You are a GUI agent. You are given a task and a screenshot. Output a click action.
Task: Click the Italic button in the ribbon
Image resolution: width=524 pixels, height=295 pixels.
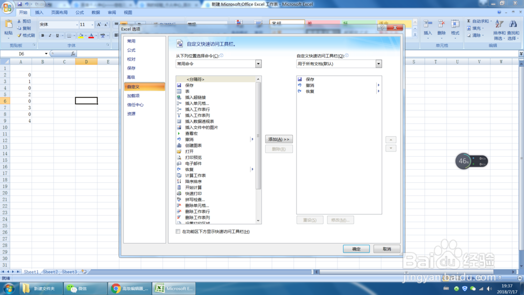pos(50,36)
